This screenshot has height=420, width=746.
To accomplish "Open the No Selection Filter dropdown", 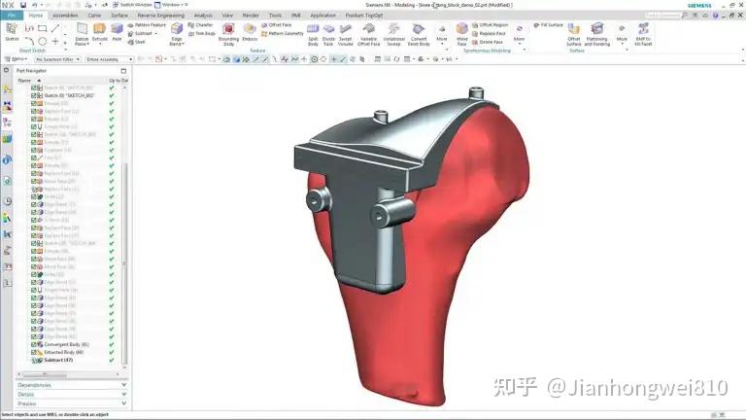I will tap(57, 59).
